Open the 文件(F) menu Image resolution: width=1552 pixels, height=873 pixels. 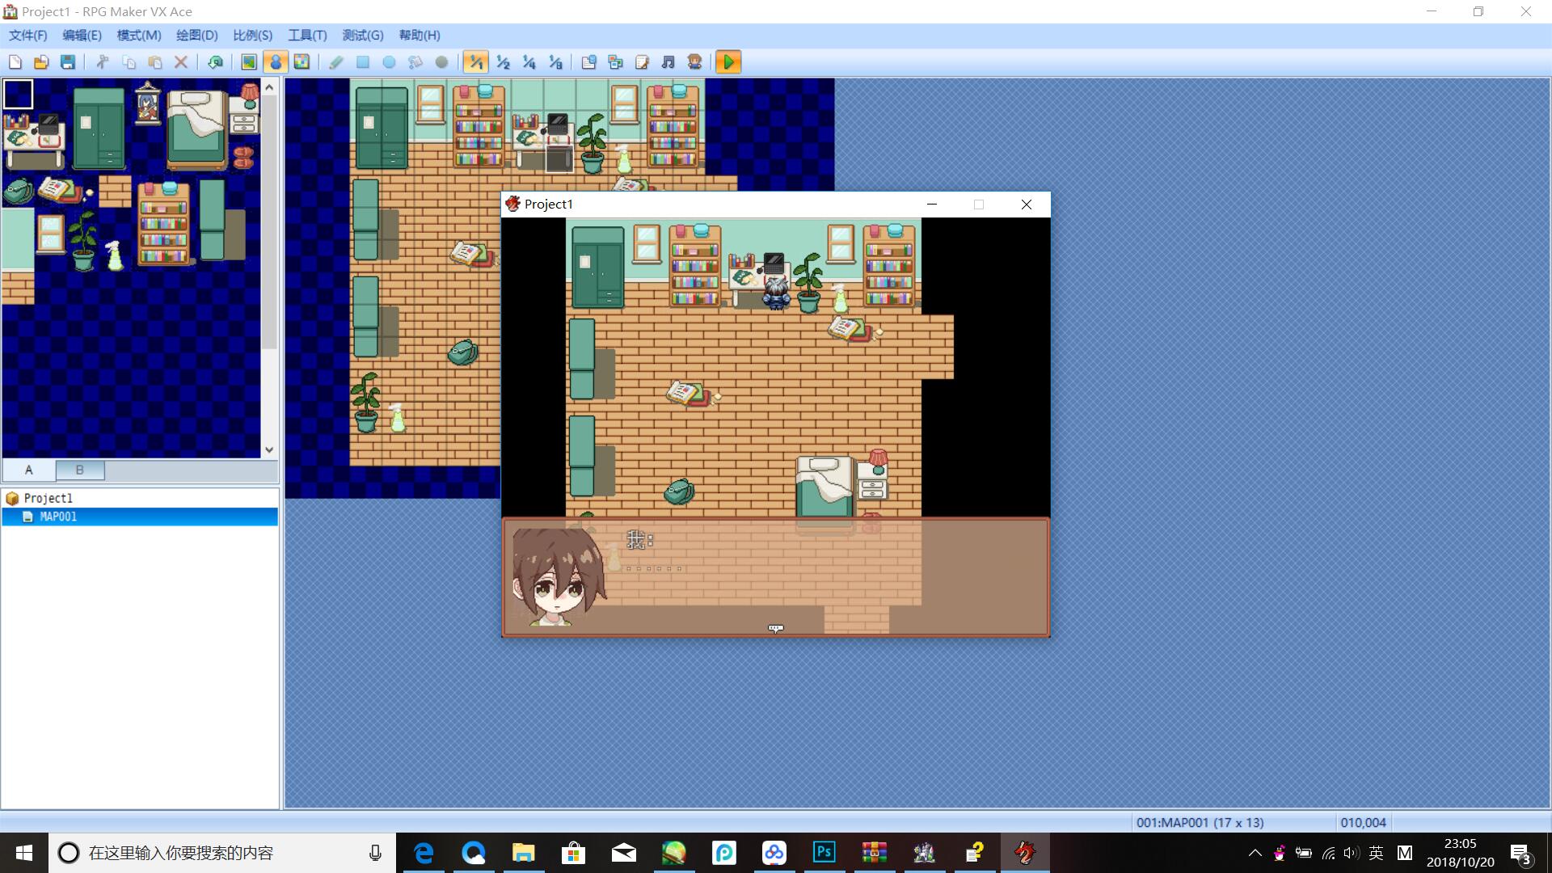pos(27,36)
